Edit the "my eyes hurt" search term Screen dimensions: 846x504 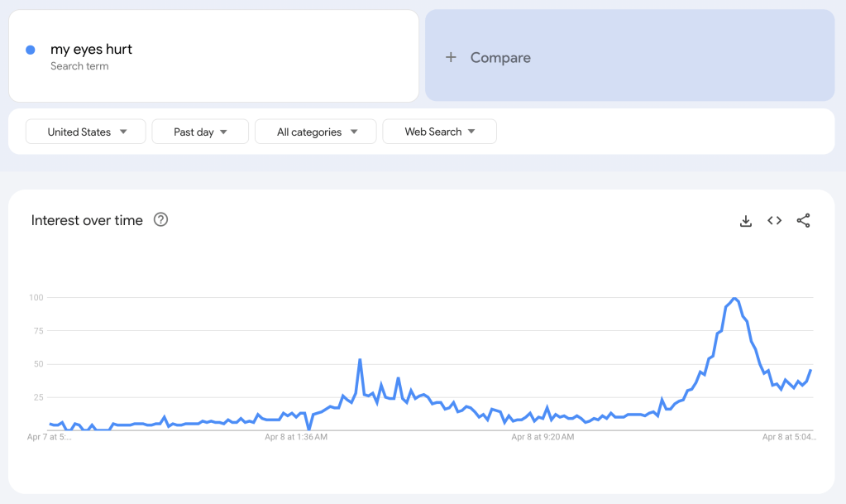pyautogui.click(x=91, y=50)
